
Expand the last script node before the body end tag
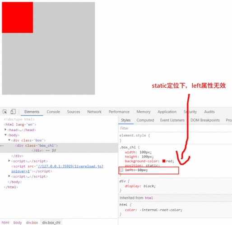pyautogui.click(x=9, y=176)
